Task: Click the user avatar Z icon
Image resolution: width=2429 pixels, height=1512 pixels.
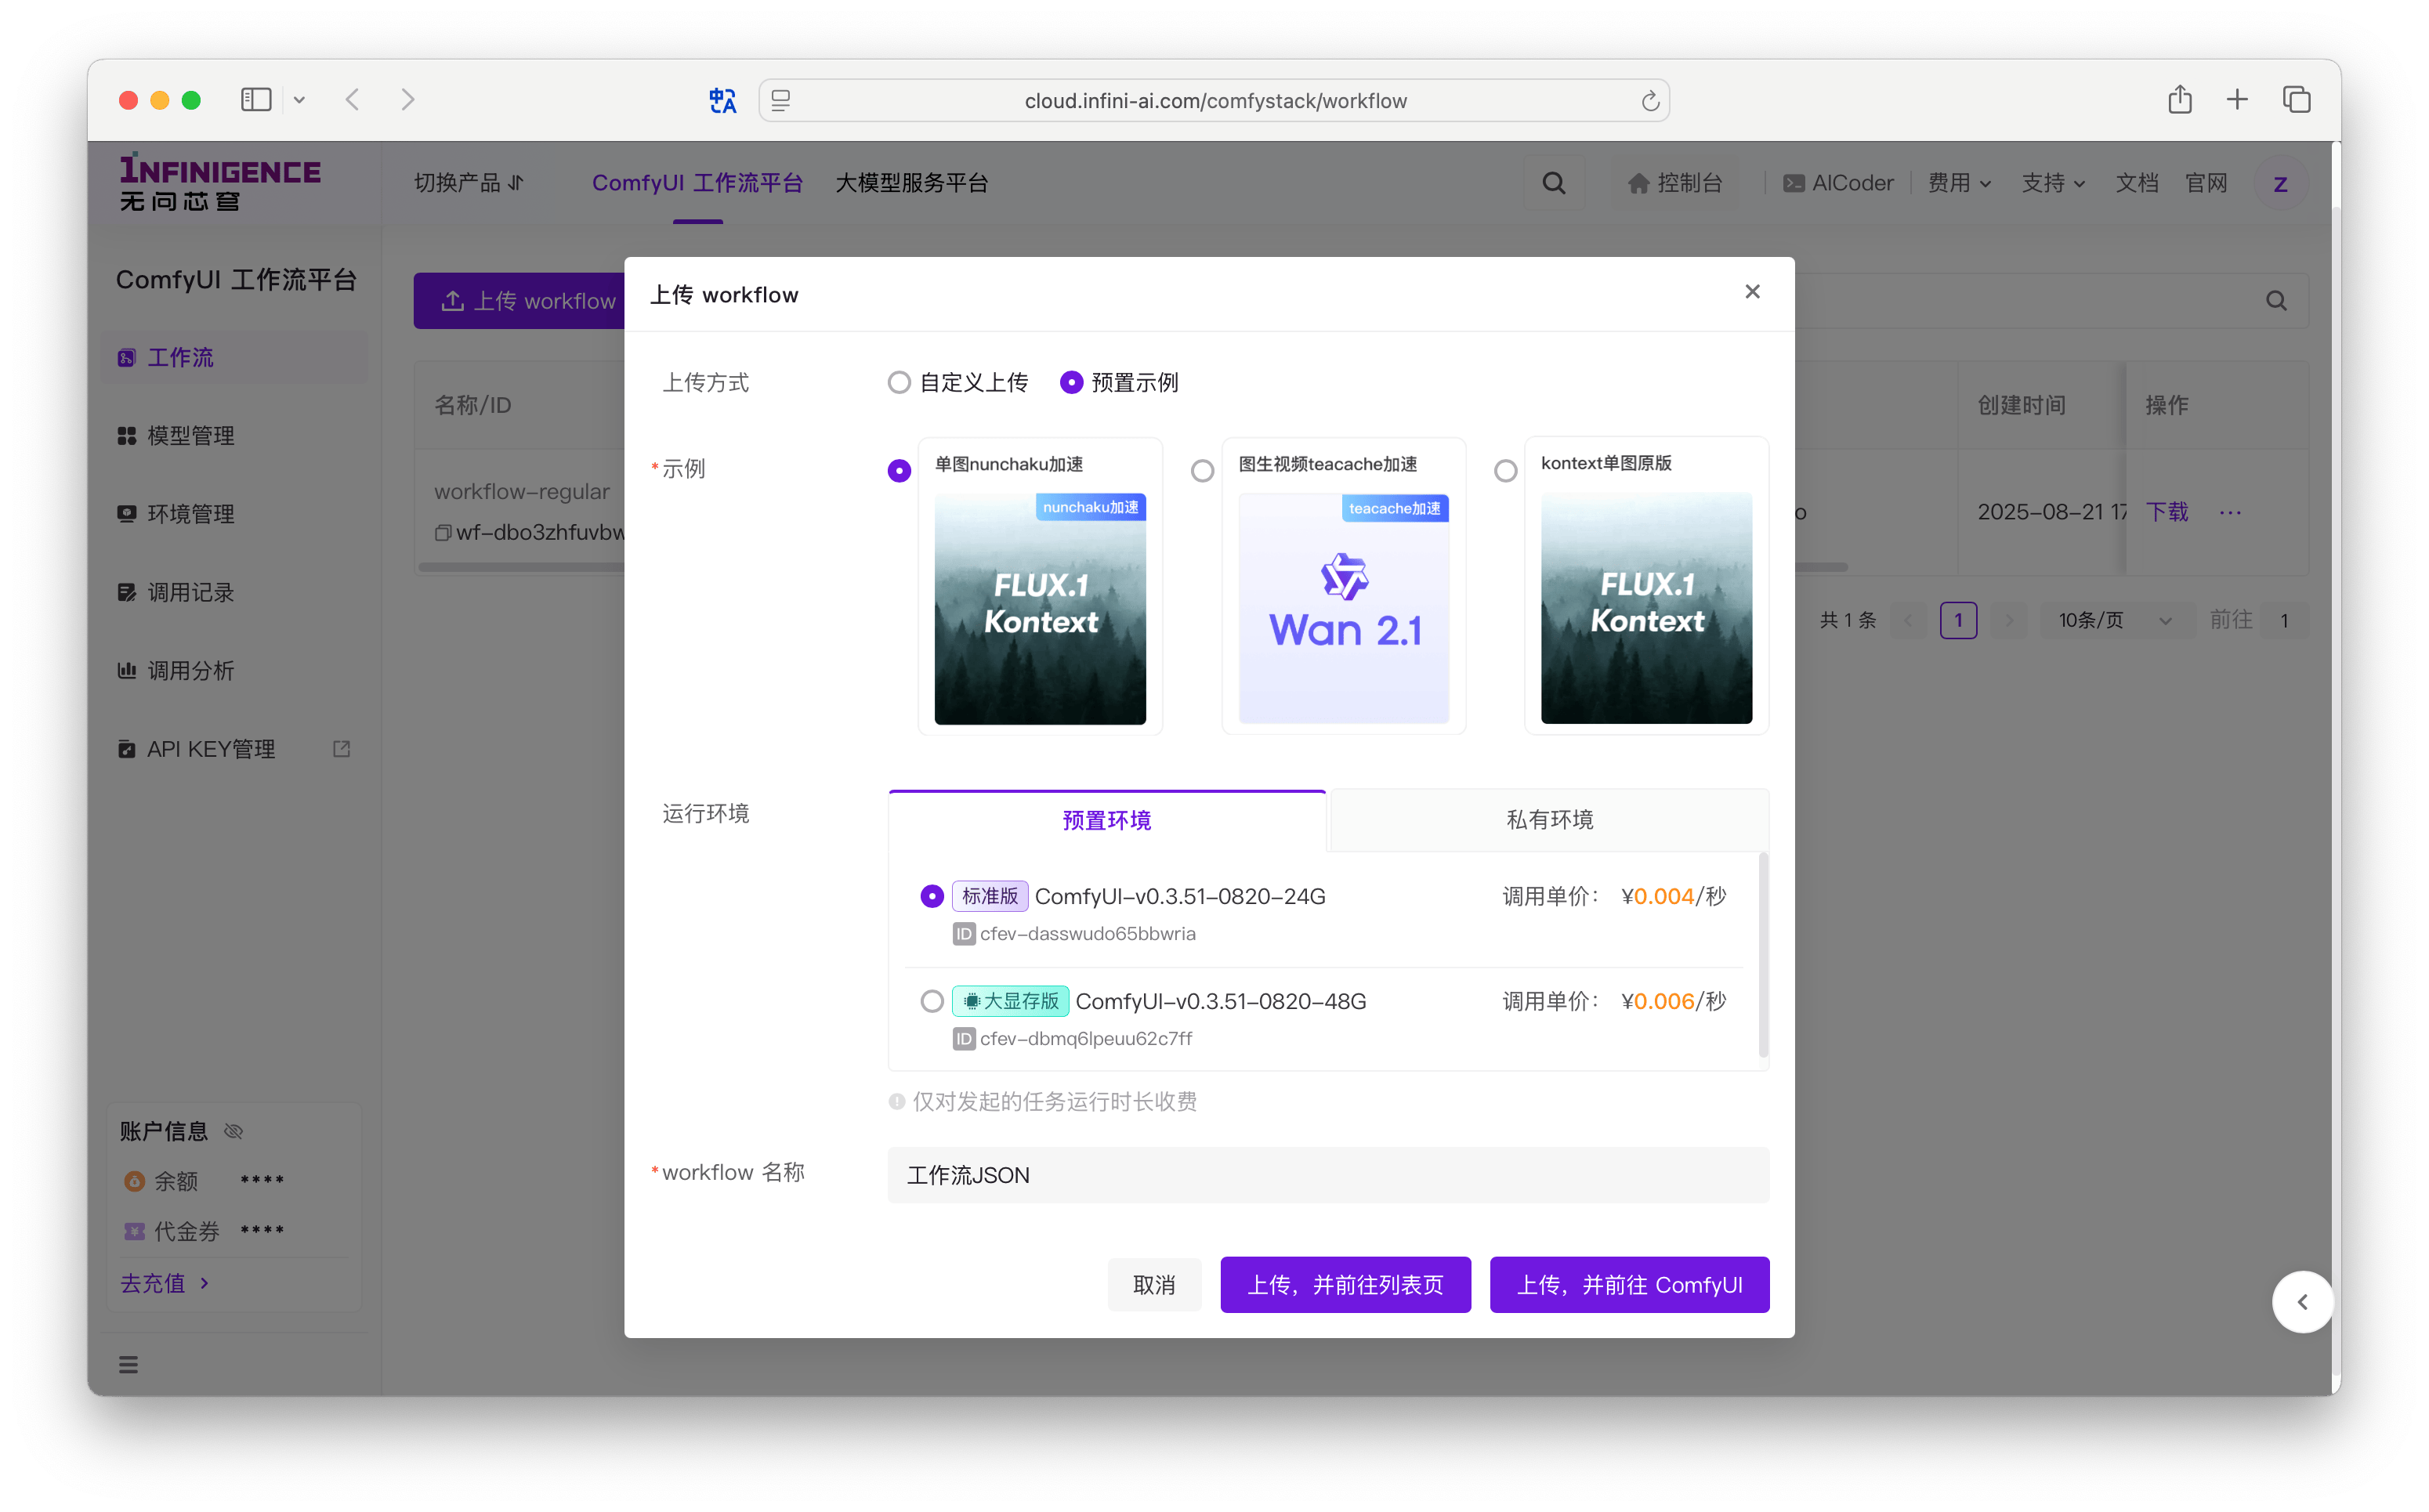Action: (x=2280, y=184)
